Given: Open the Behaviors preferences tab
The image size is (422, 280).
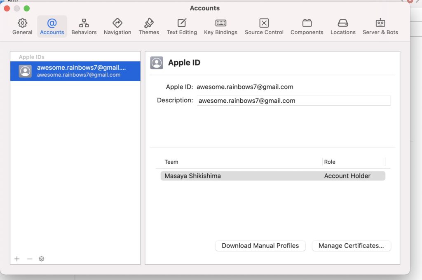Looking at the screenshot, I should pyautogui.click(x=84, y=27).
